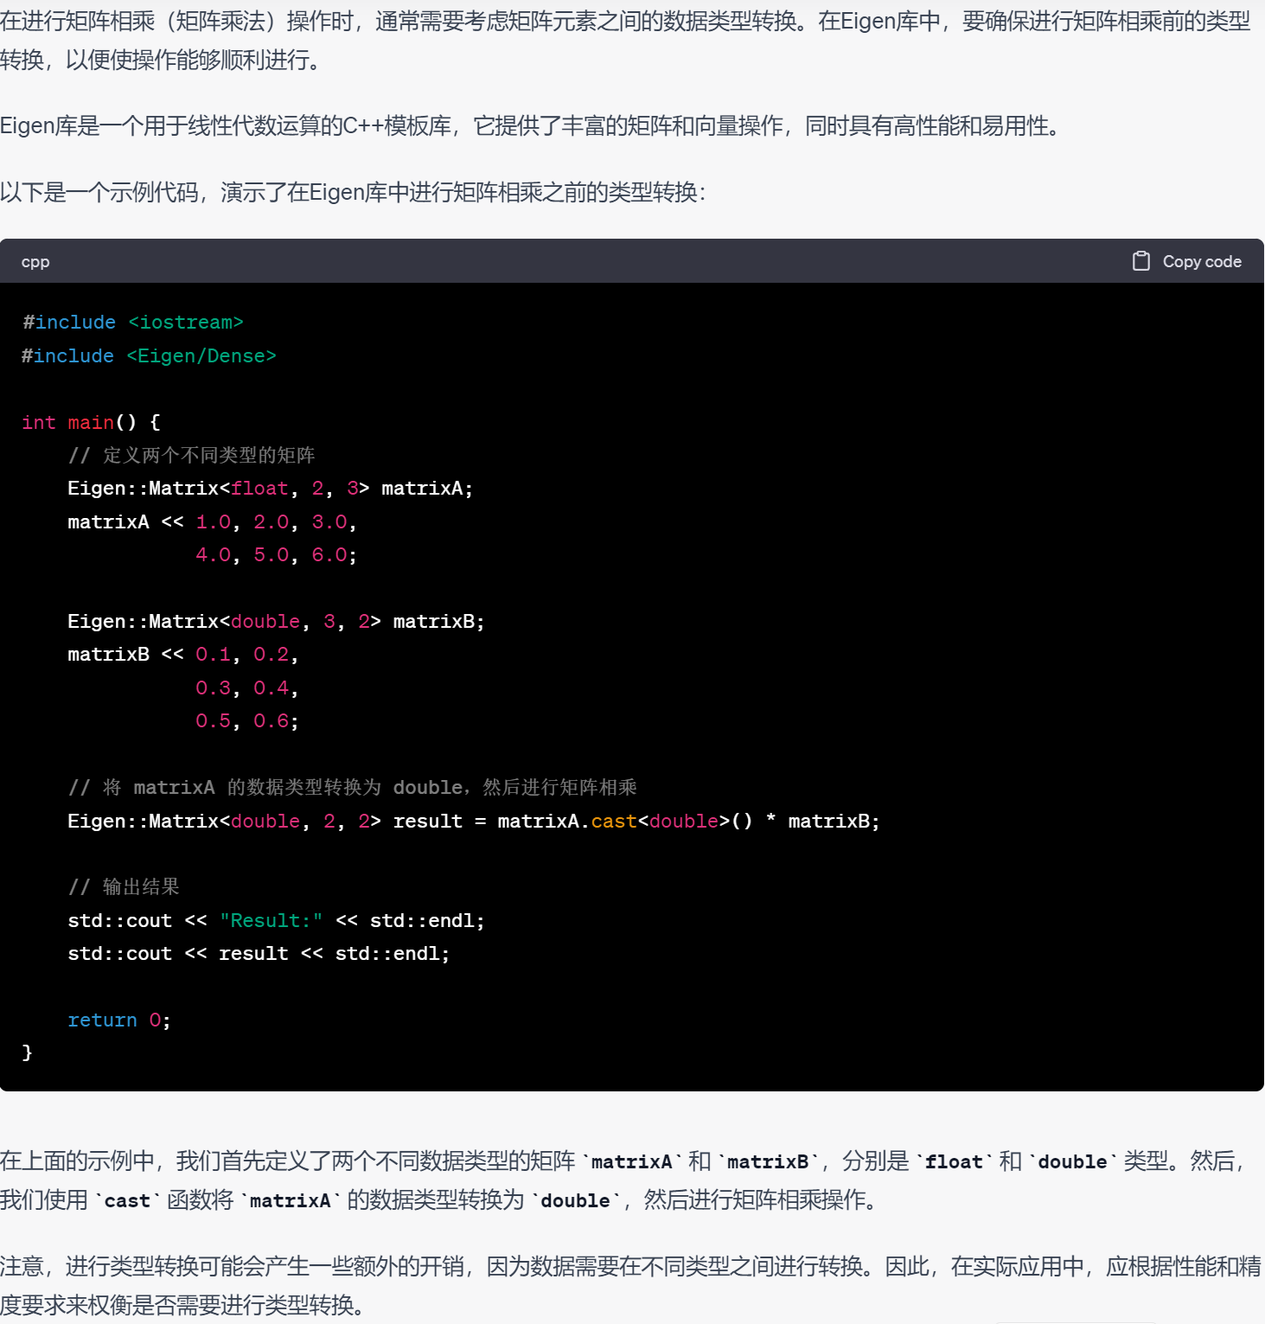The width and height of the screenshot is (1265, 1324).
Task: Click the code row '0.3, 0.4,'
Action: 246,688
